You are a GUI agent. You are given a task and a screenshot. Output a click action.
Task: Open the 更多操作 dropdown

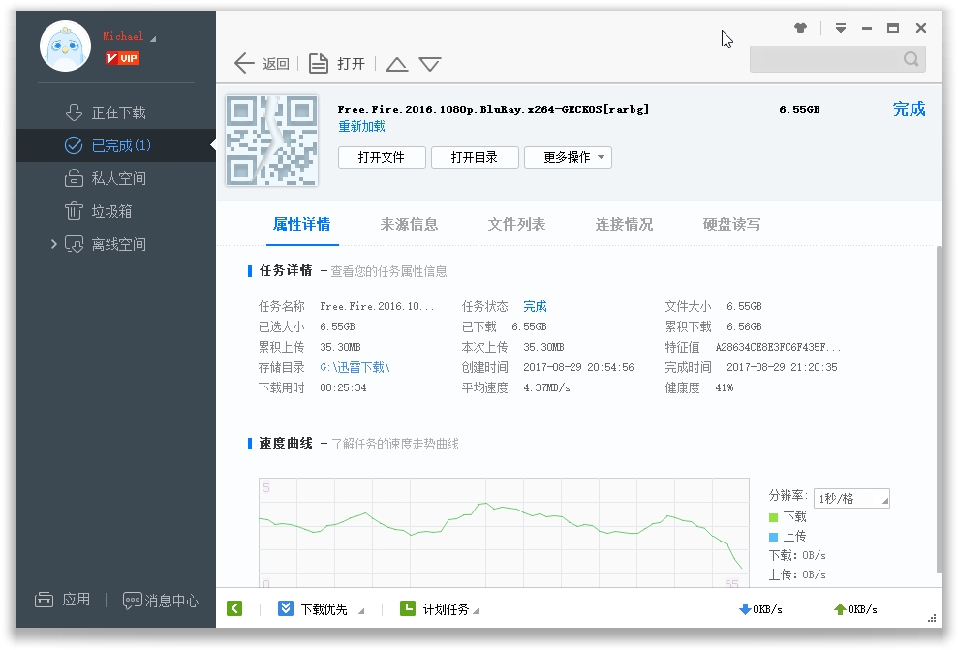click(x=568, y=157)
